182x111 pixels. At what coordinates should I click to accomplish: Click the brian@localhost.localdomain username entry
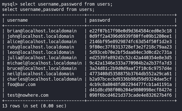click(42, 31)
